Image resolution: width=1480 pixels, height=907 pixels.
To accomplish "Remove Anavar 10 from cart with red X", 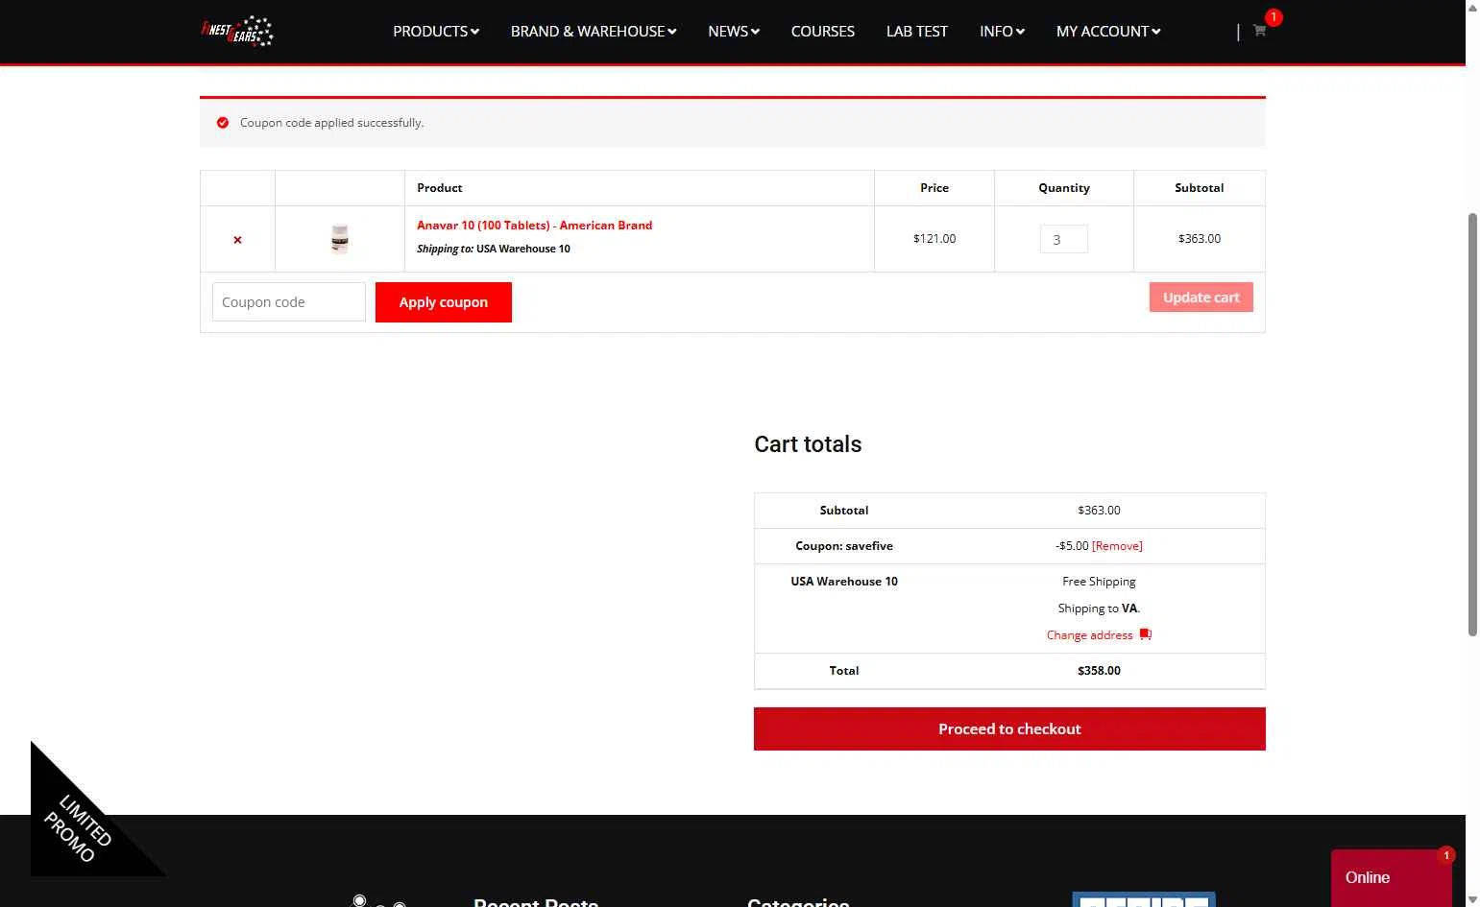I will (x=237, y=240).
